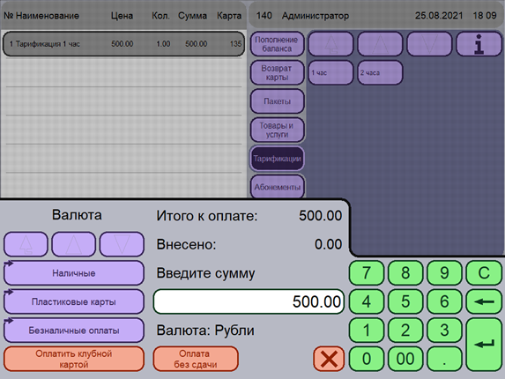Open the Абонементы category

point(277,187)
